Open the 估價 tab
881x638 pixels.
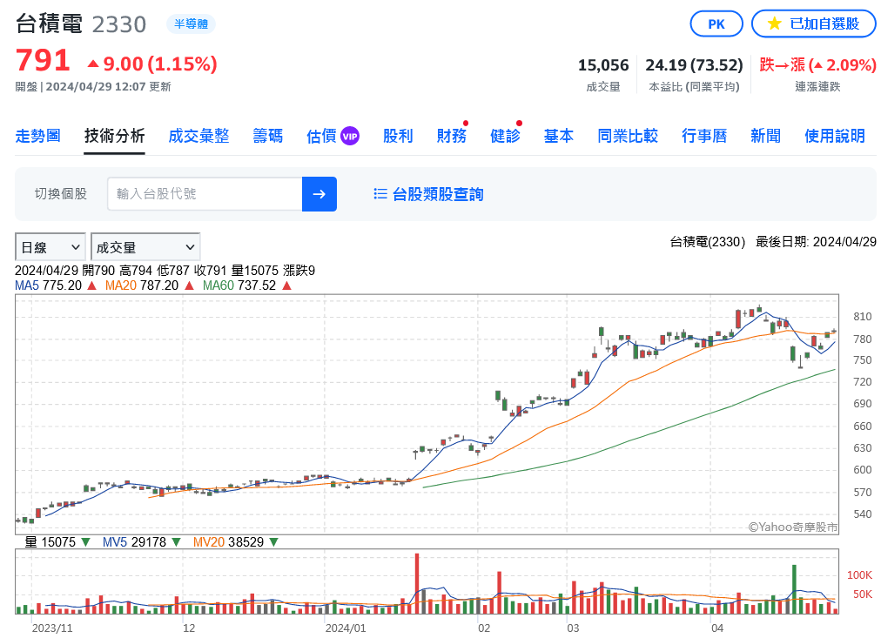[321, 136]
